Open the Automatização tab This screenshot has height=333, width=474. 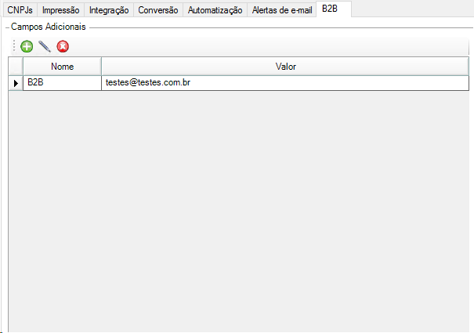tap(215, 10)
